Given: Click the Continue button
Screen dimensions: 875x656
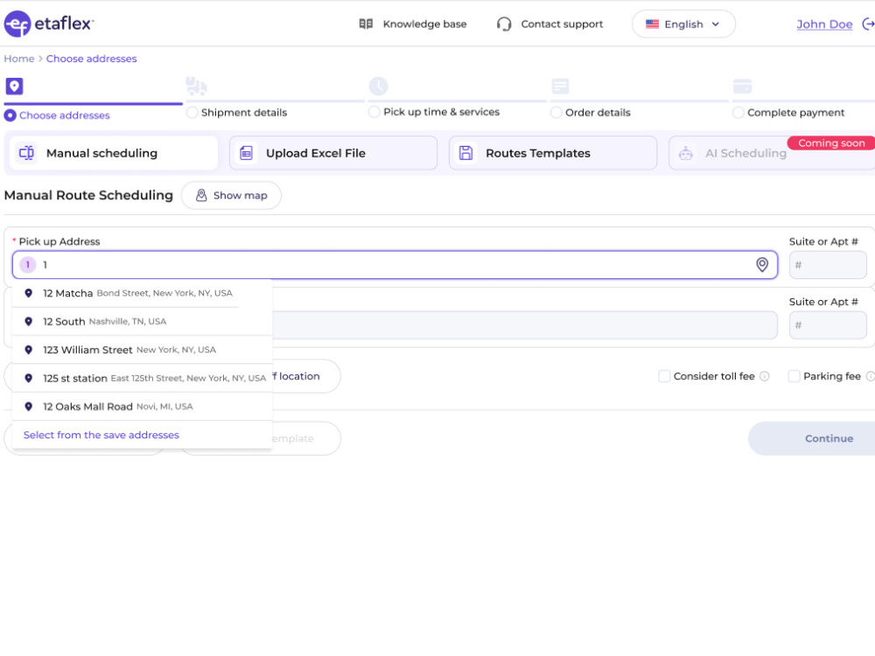Looking at the screenshot, I should pyautogui.click(x=812, y=438).
